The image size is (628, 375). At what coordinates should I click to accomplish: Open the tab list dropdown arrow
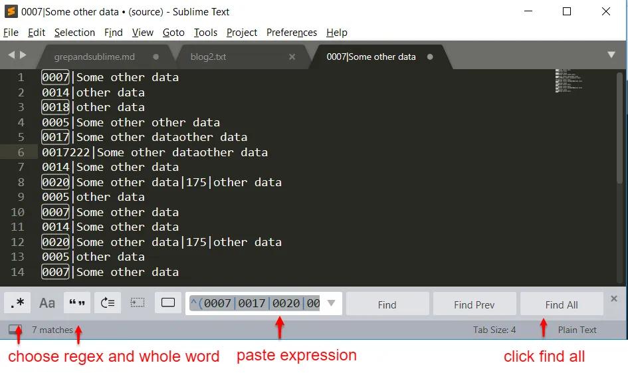pos(611,55)
